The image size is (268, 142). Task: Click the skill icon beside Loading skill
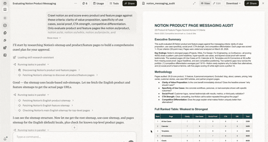tap(14, 57)
